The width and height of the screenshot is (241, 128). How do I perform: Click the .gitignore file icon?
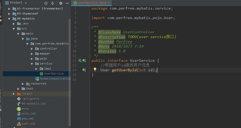click(19, 99)
